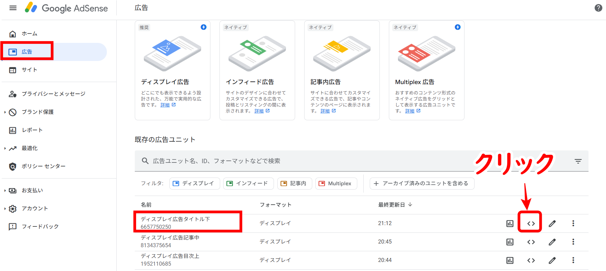This screenshot has width=606, height=271.
Task: Open the hamburger main menu
Action: [x=13, y=8]
